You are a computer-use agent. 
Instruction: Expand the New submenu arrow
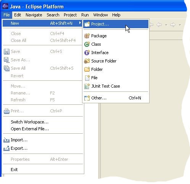[80, 23]
